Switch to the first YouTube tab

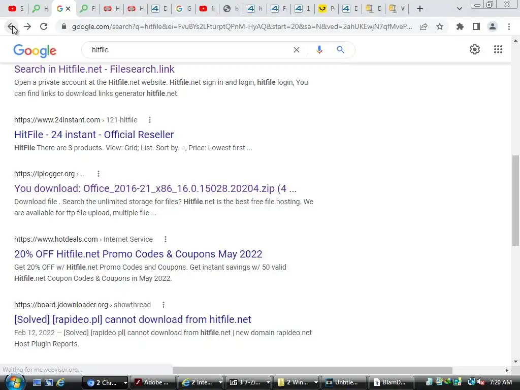click(x=16, y=9)
